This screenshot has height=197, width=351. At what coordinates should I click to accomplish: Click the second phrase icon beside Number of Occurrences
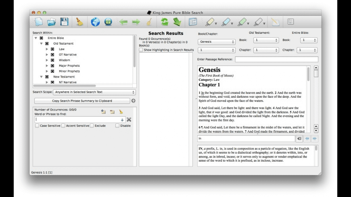coord(112,111)
